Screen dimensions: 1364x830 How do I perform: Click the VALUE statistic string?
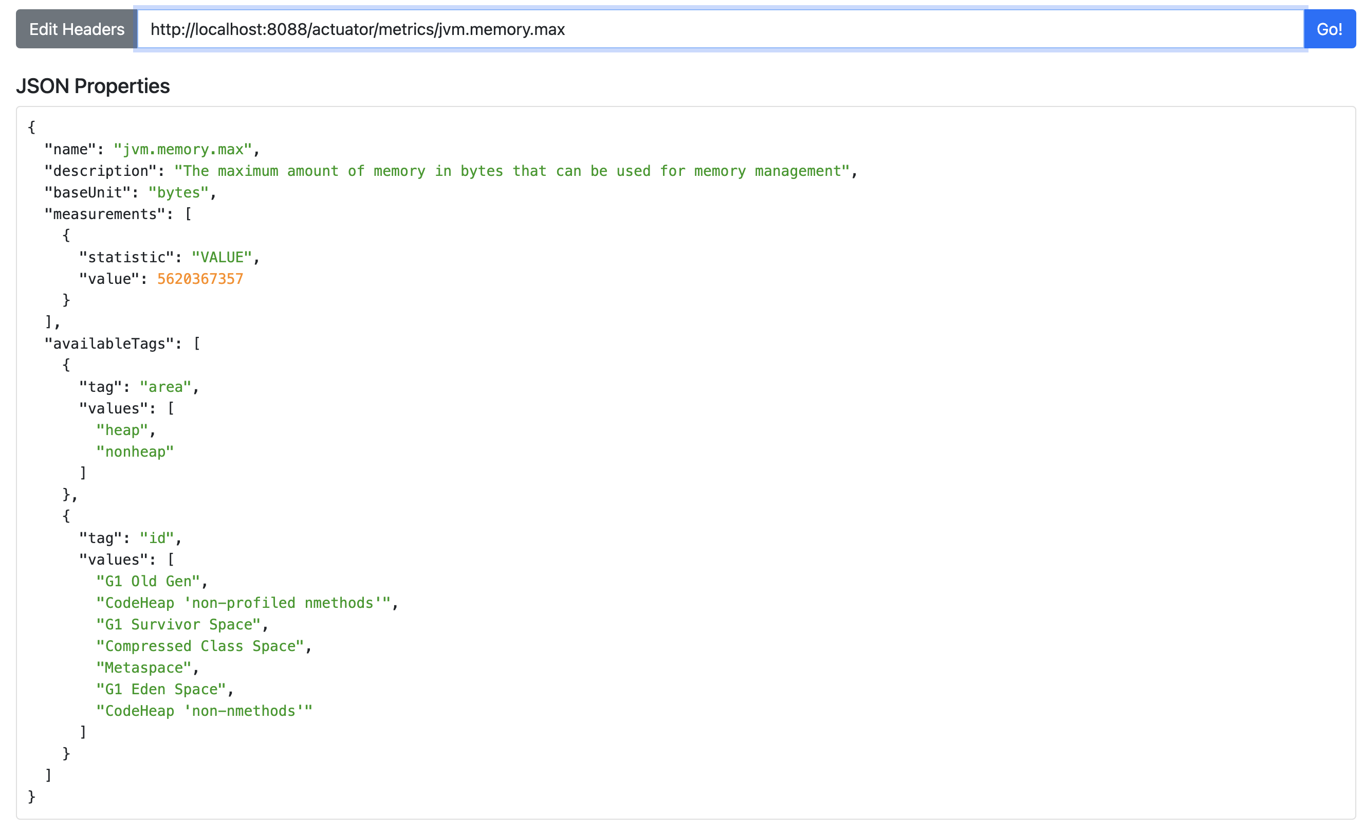[x=222, y=258]
